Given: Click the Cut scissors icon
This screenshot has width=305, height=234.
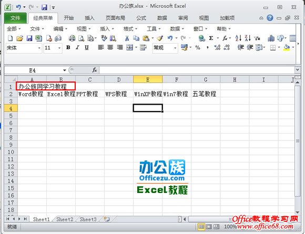Looking at the screenshot, I should tap(127, 38).
